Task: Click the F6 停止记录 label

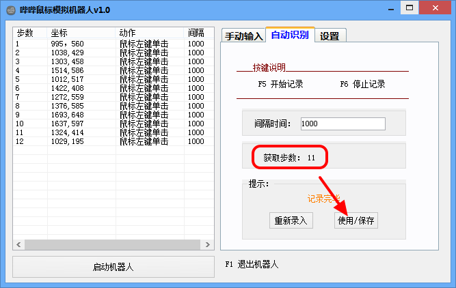Action: tap(362, 84)
